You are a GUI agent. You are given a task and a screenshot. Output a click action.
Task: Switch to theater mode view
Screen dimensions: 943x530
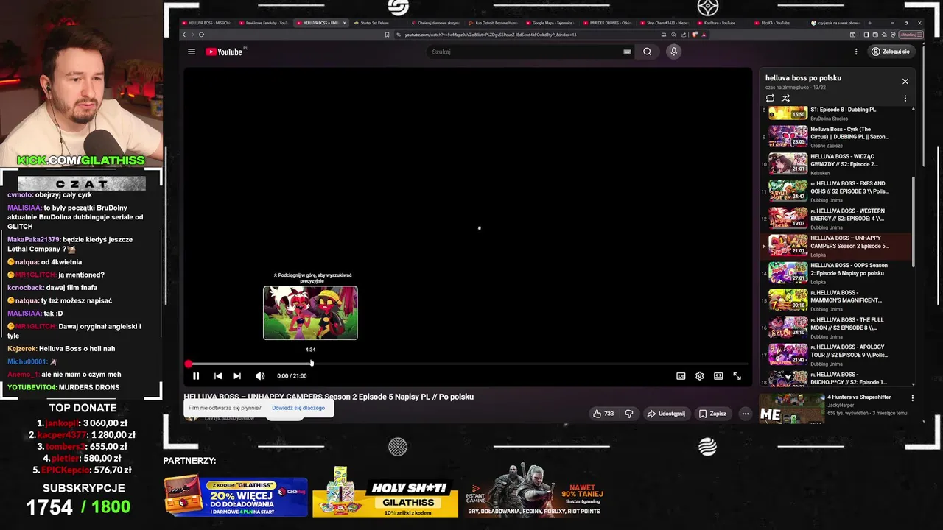coord(718,376)
